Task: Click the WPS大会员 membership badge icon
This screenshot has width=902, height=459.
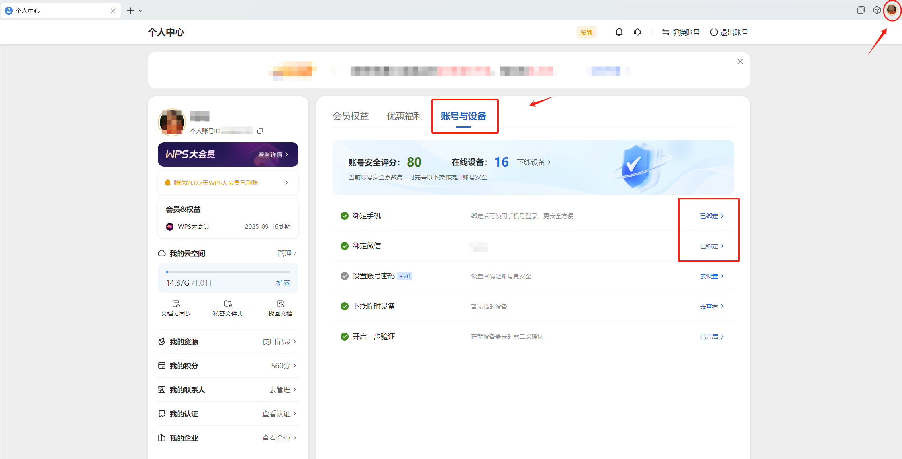Action: click(170, 227)
